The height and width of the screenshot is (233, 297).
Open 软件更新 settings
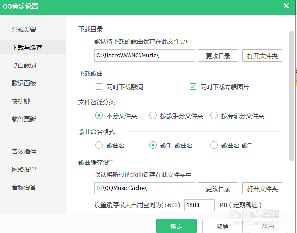point(24,119)
